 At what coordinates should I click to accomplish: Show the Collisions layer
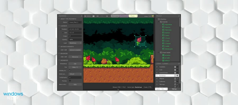177,81
